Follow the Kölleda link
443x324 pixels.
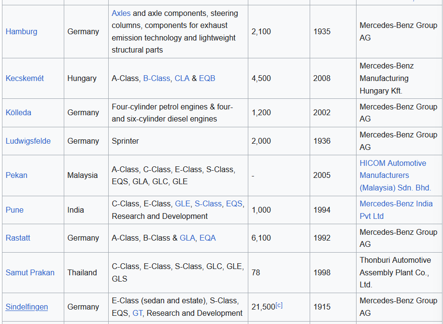18,112
